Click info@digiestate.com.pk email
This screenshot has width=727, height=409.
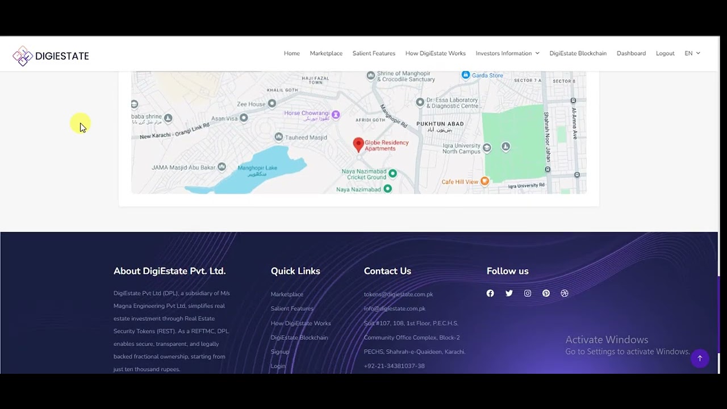click(394, 308)
